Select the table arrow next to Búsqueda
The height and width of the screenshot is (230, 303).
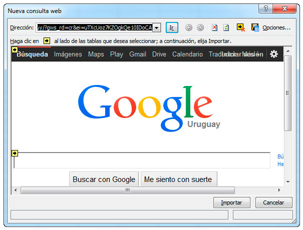pyautogui.click(x=15, y=50)
